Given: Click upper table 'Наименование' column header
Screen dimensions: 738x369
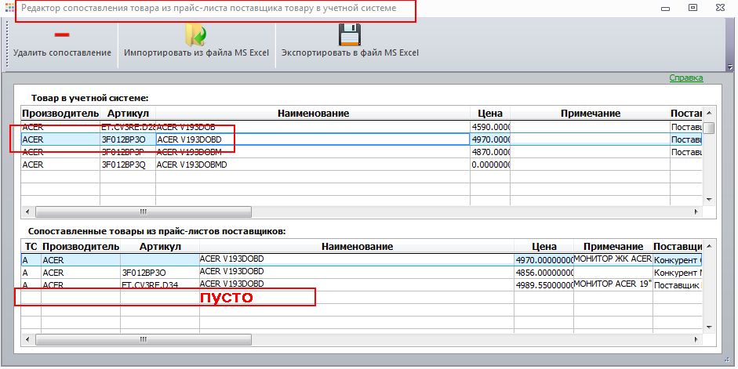Looking at the screenshot, I should (313, 114).
